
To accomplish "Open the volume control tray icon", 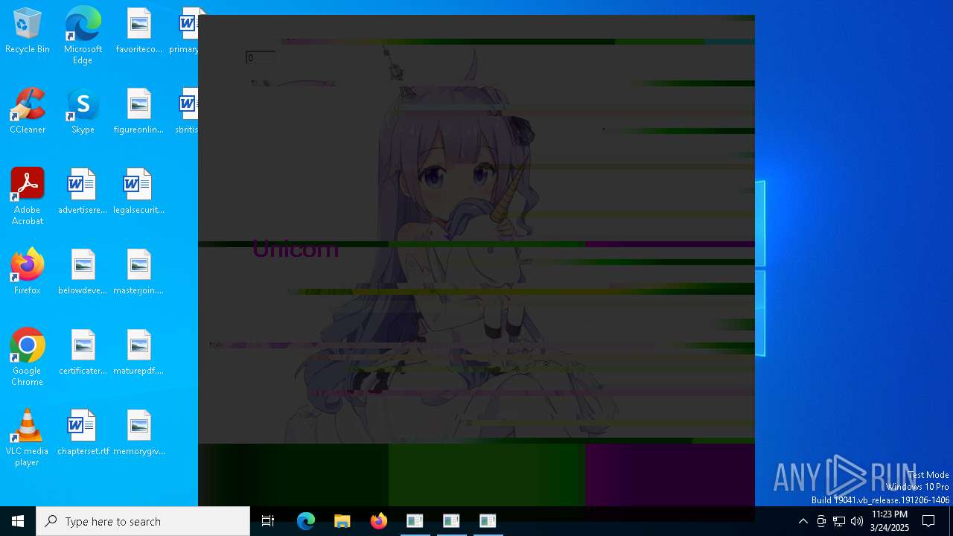I will pos(857,521).
